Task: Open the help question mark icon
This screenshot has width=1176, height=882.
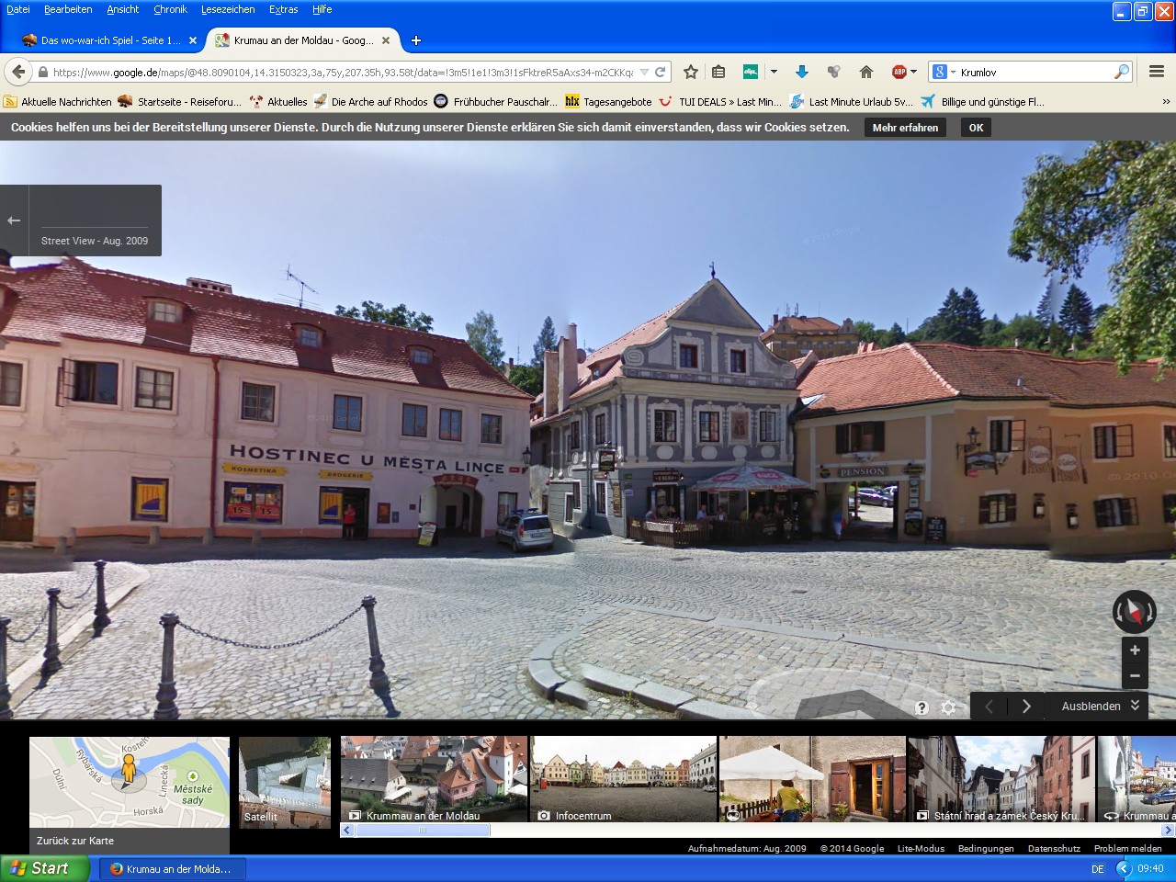Action: [x=922, y=707]
